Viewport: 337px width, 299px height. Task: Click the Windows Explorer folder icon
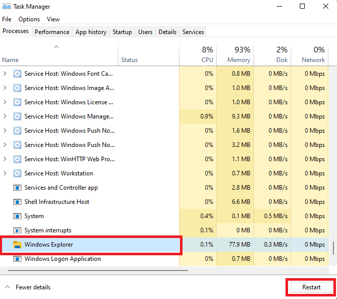point(17,245)
